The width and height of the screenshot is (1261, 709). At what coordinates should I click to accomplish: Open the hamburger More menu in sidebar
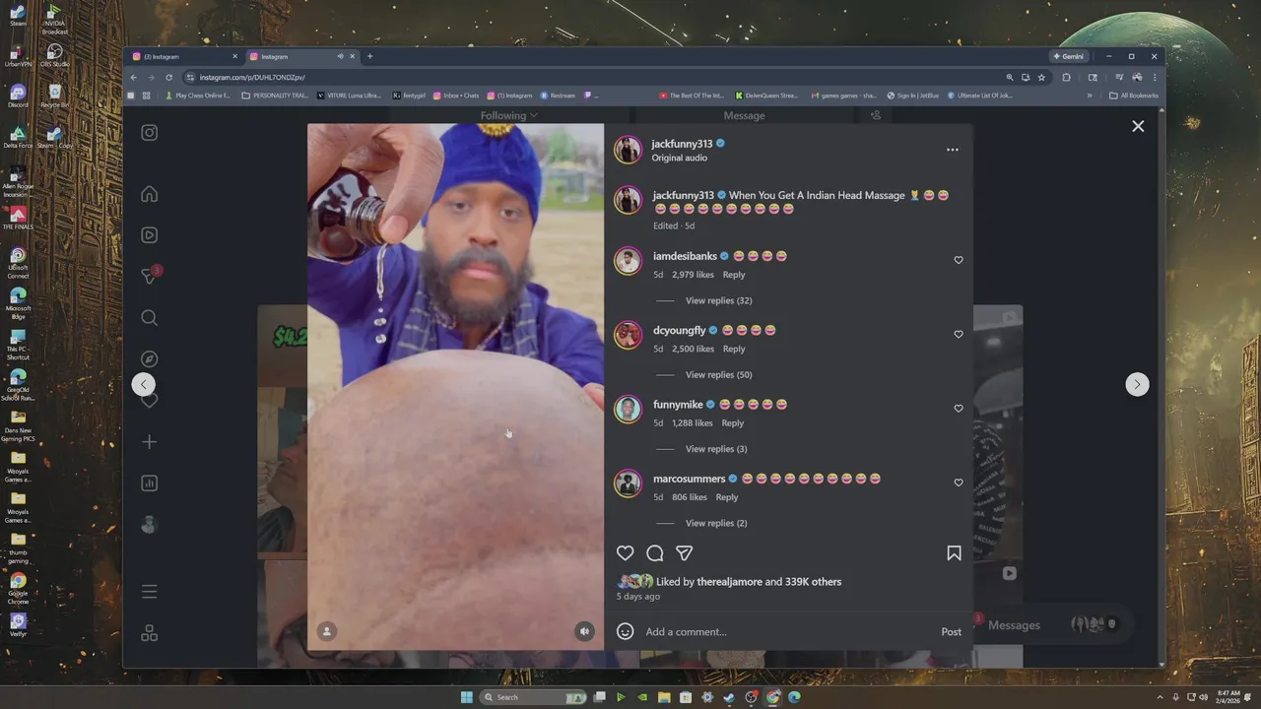(x=149, y=592)
